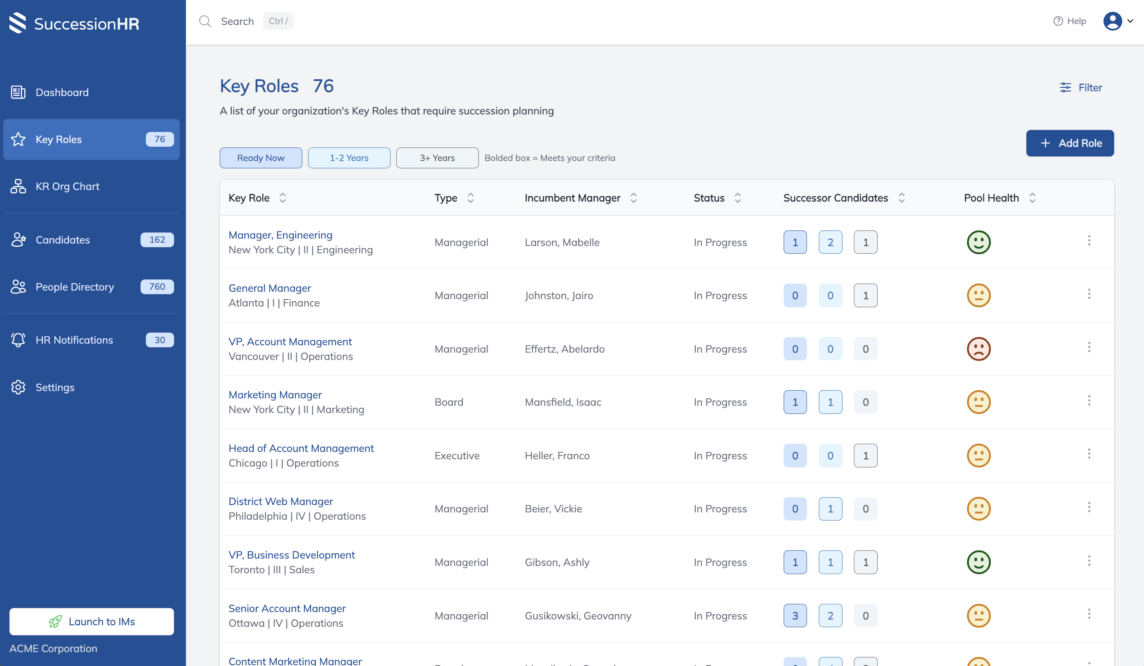The height and width of the screenshot is (666, 1144).
Task: Toggle the Ready Now filter
Action: pos(261,158)
